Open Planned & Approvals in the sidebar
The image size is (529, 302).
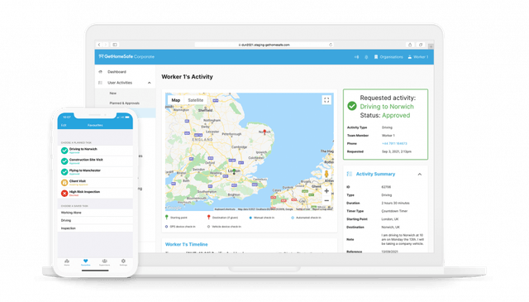coord(125,103)
